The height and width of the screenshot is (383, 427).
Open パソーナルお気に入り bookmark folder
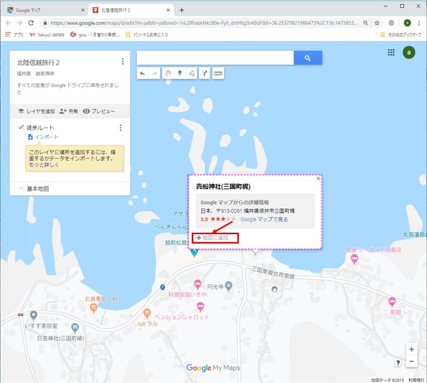coord(147,35)
